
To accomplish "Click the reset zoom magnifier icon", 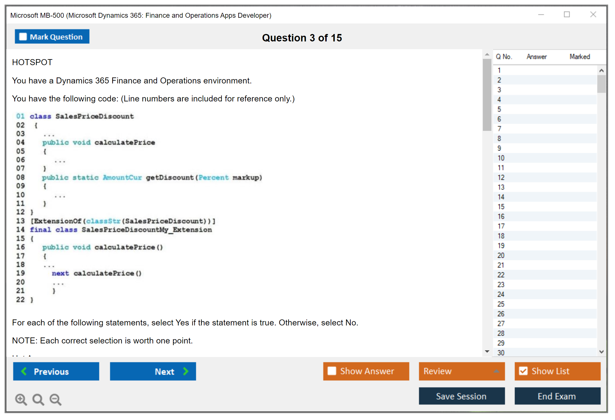I will (x=38, y=399).
